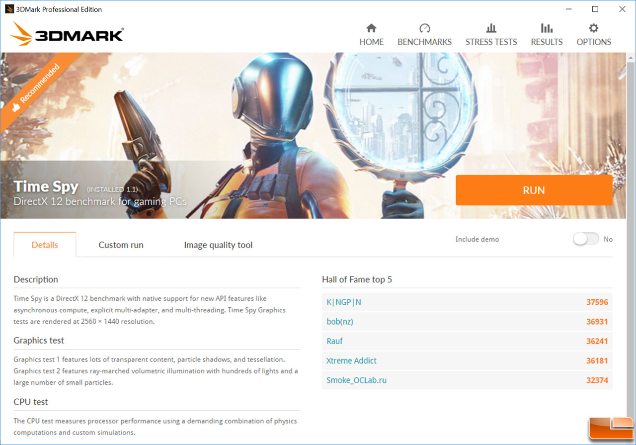Open the BENCHMARKS menu label
The width and height of the screenshot is (636, 445).
(x=424, y=42)
